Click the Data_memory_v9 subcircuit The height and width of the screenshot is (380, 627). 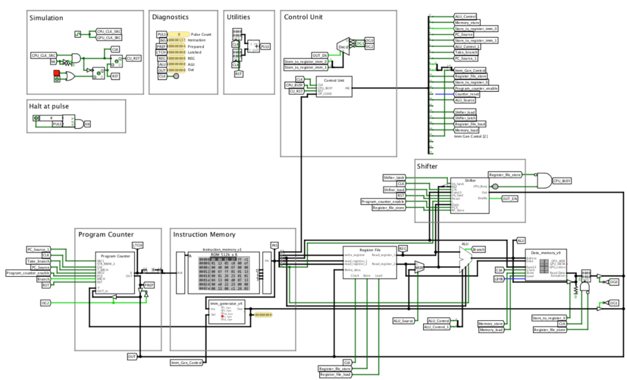(545, 265)
